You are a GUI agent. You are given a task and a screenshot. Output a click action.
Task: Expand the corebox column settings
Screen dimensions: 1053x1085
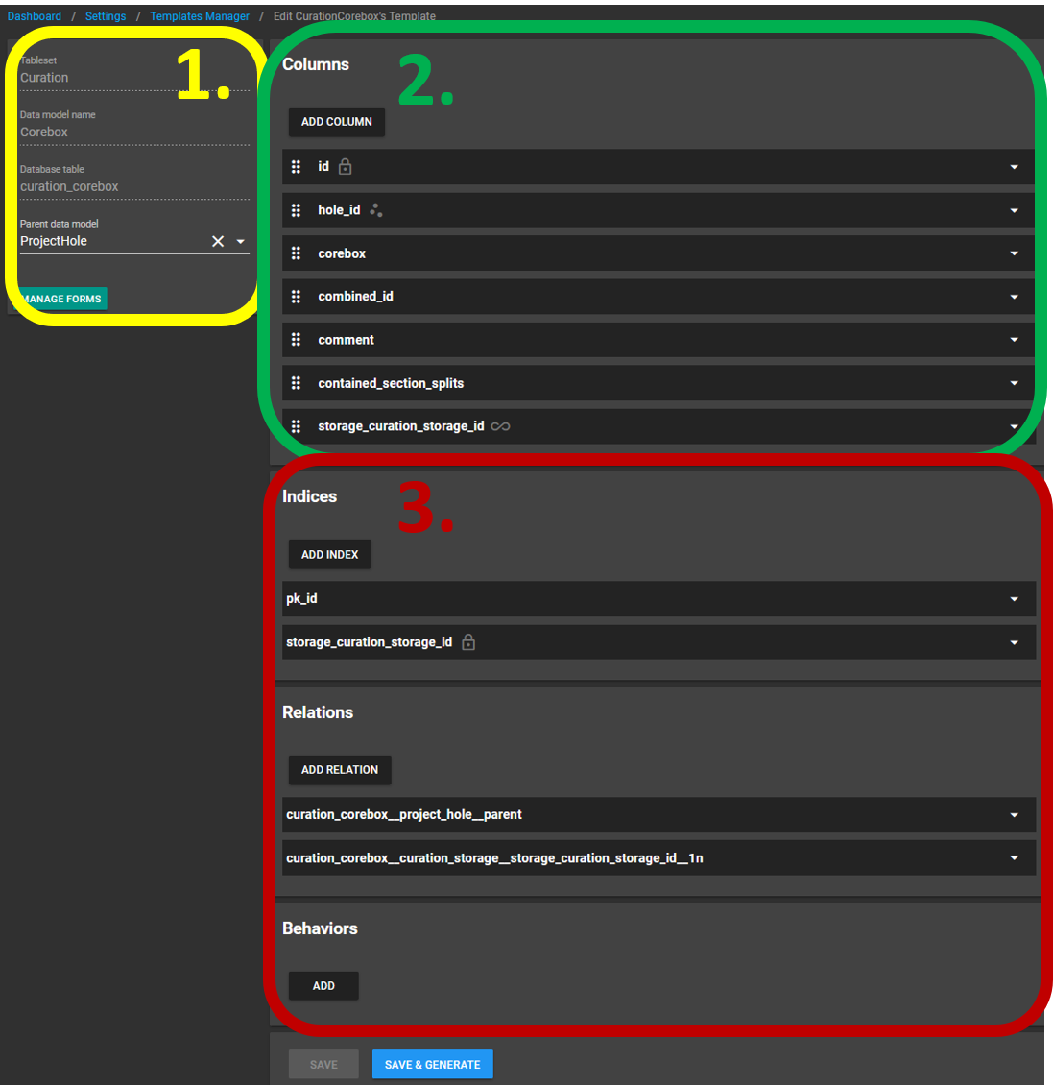pyautogui.click(x=1014, y=253)
